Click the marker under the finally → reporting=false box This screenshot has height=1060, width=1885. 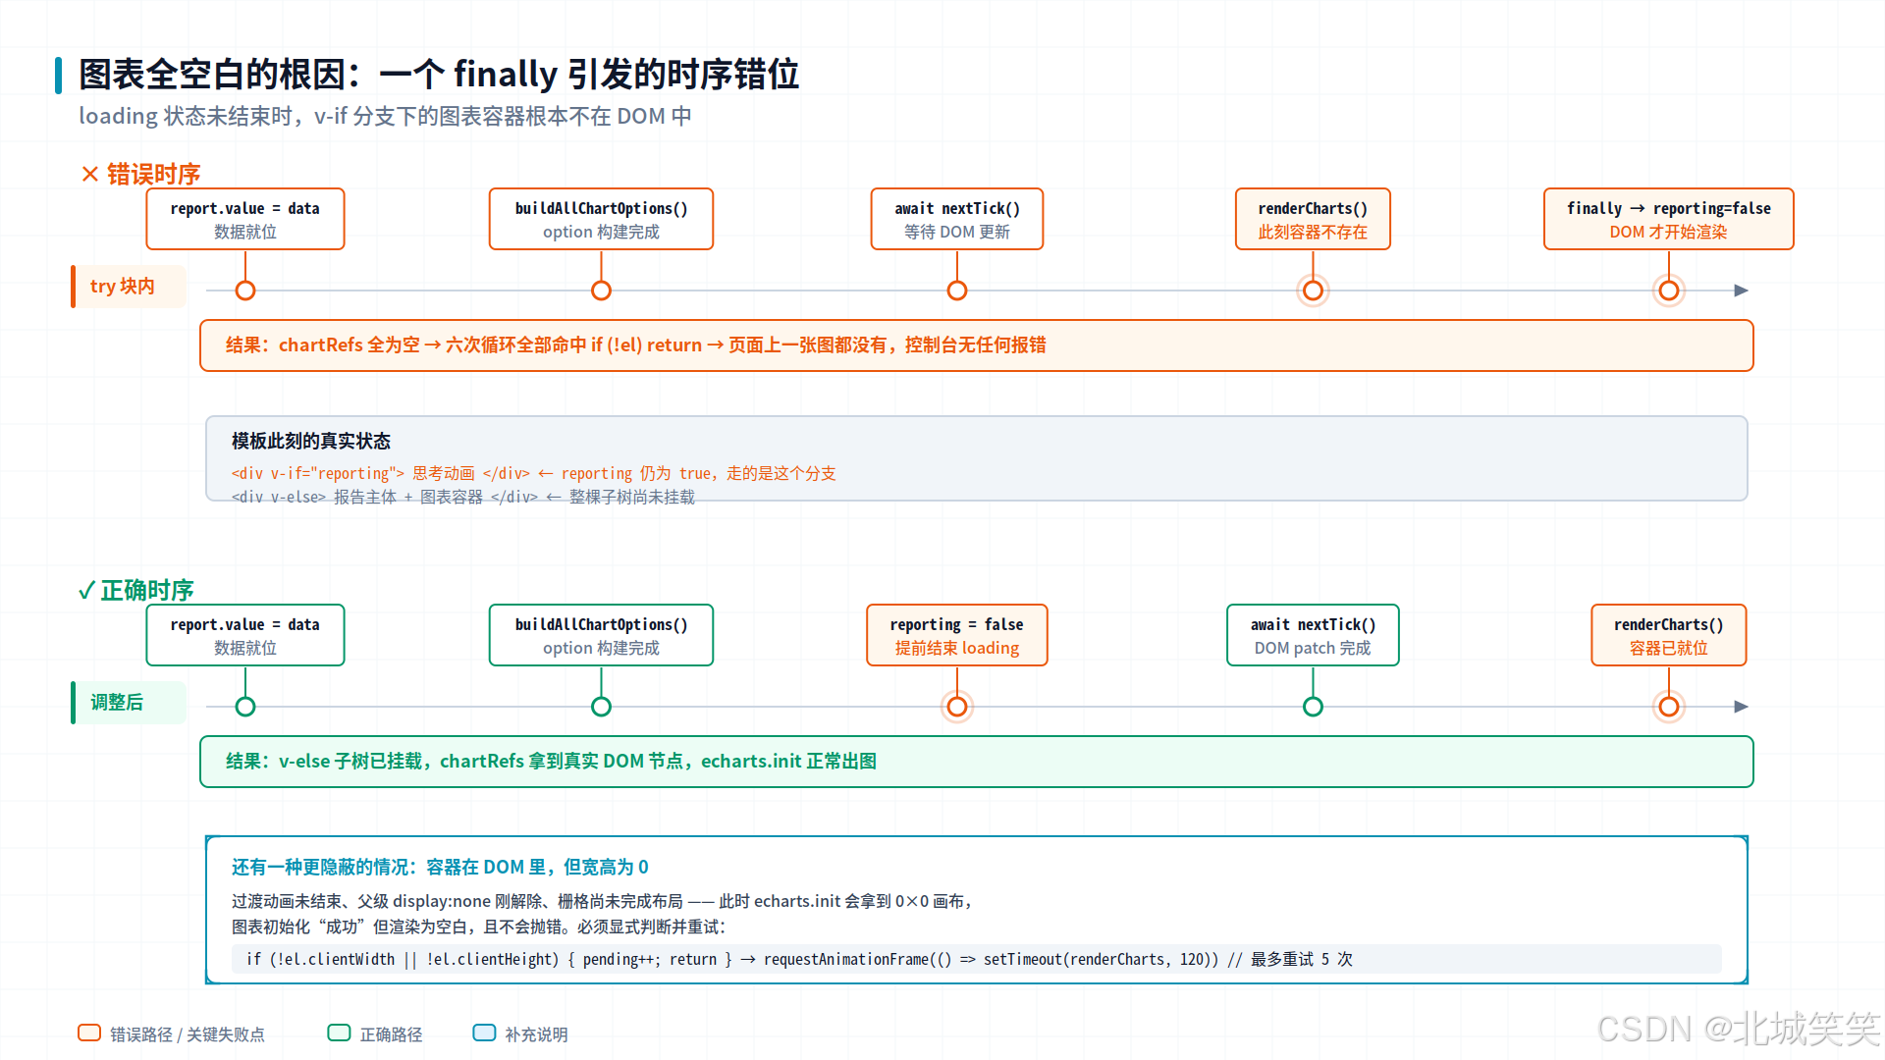pos(1669,291)
